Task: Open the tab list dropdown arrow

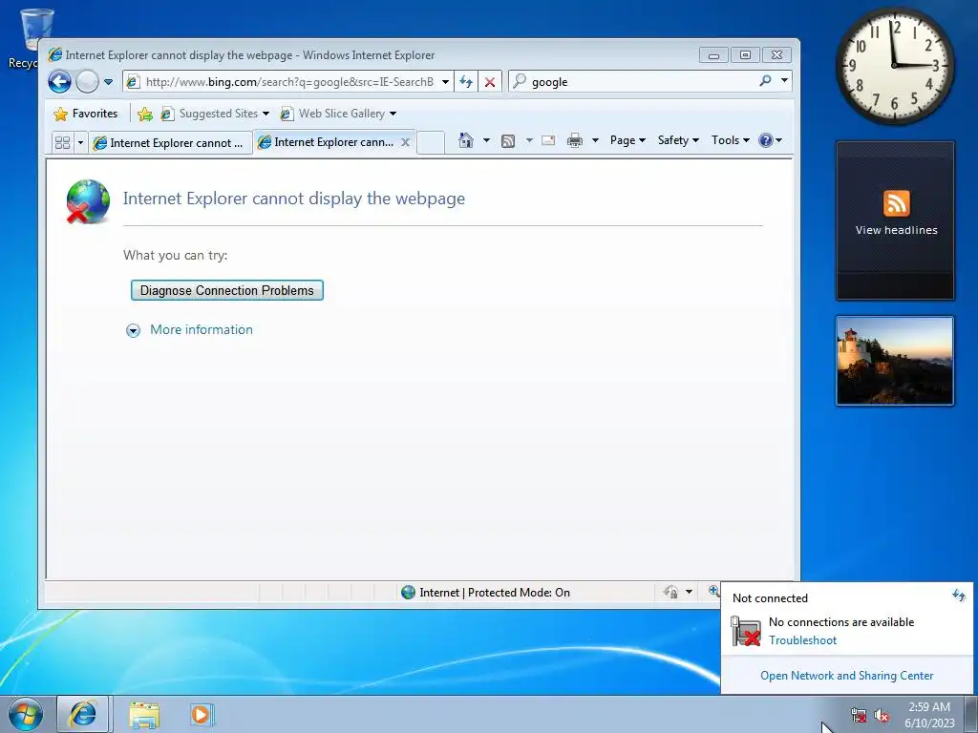Action: click(80, 143)
